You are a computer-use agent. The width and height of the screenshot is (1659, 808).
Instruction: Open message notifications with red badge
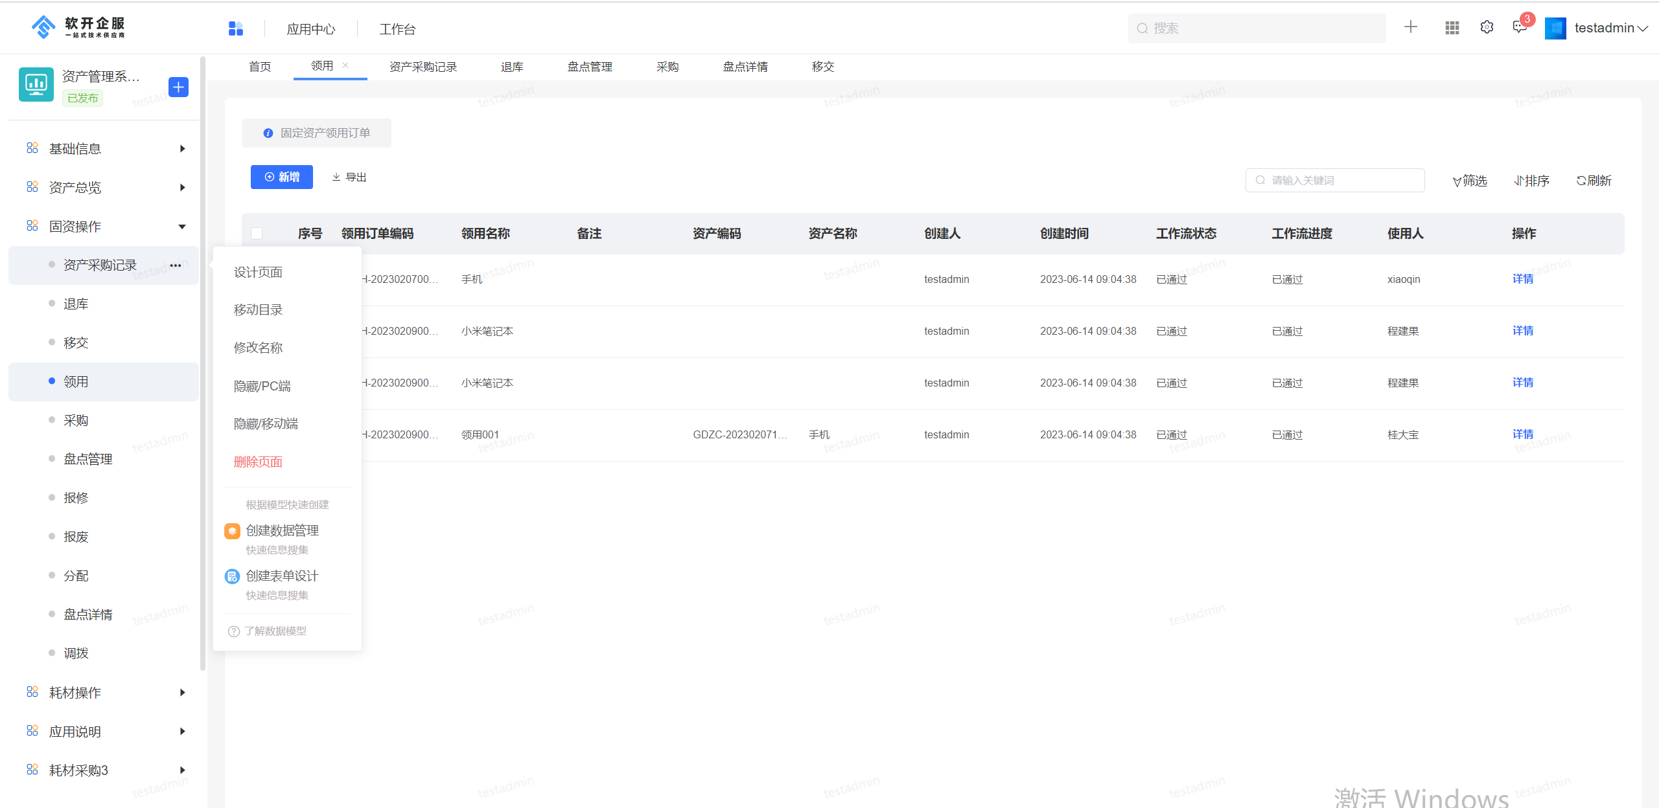(x=1519, y=27)
